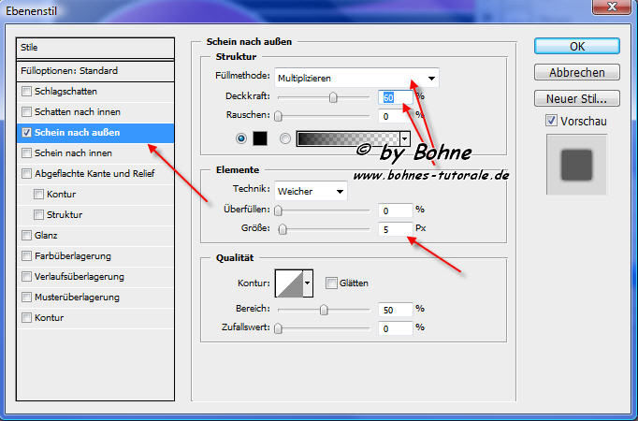638x421 pixels.
Task: Click the Deckkraft slider handle
Action: 332,96
